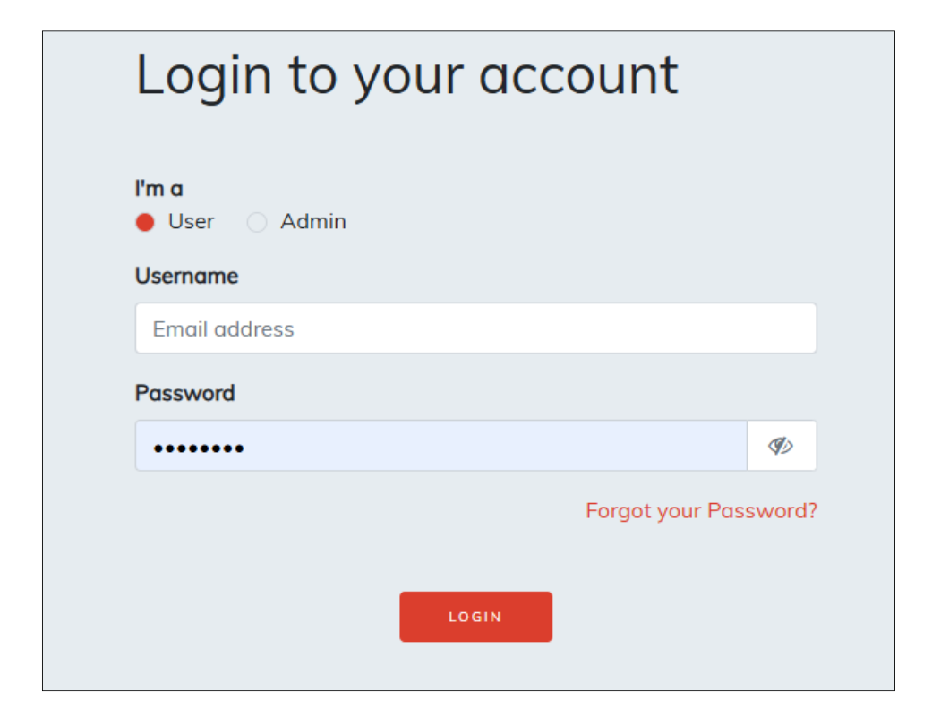Image resolution: width=932 pixels, height=708 pixels.
Task: Click the "Admin" role label text
Action: pos(313,222)
